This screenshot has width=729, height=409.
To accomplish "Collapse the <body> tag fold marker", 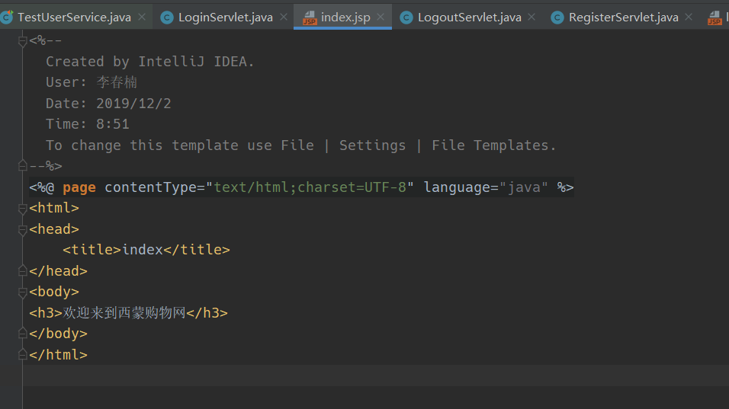I will [x=22, y=292].
